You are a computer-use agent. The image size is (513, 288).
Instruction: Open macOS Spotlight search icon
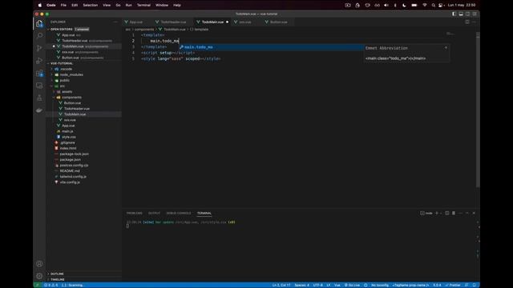(x=433, y=6)
